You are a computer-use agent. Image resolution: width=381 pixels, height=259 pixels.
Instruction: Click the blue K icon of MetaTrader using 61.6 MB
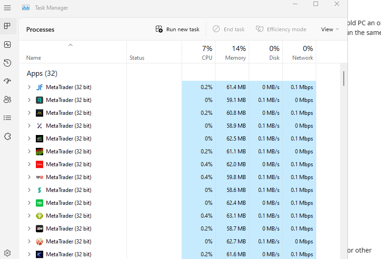(x=40, y=254)
